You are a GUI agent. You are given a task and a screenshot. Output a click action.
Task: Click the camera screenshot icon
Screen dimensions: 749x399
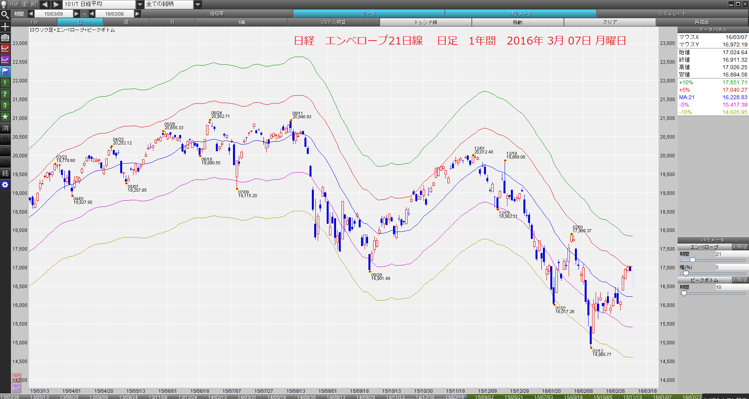click(5, 37)
